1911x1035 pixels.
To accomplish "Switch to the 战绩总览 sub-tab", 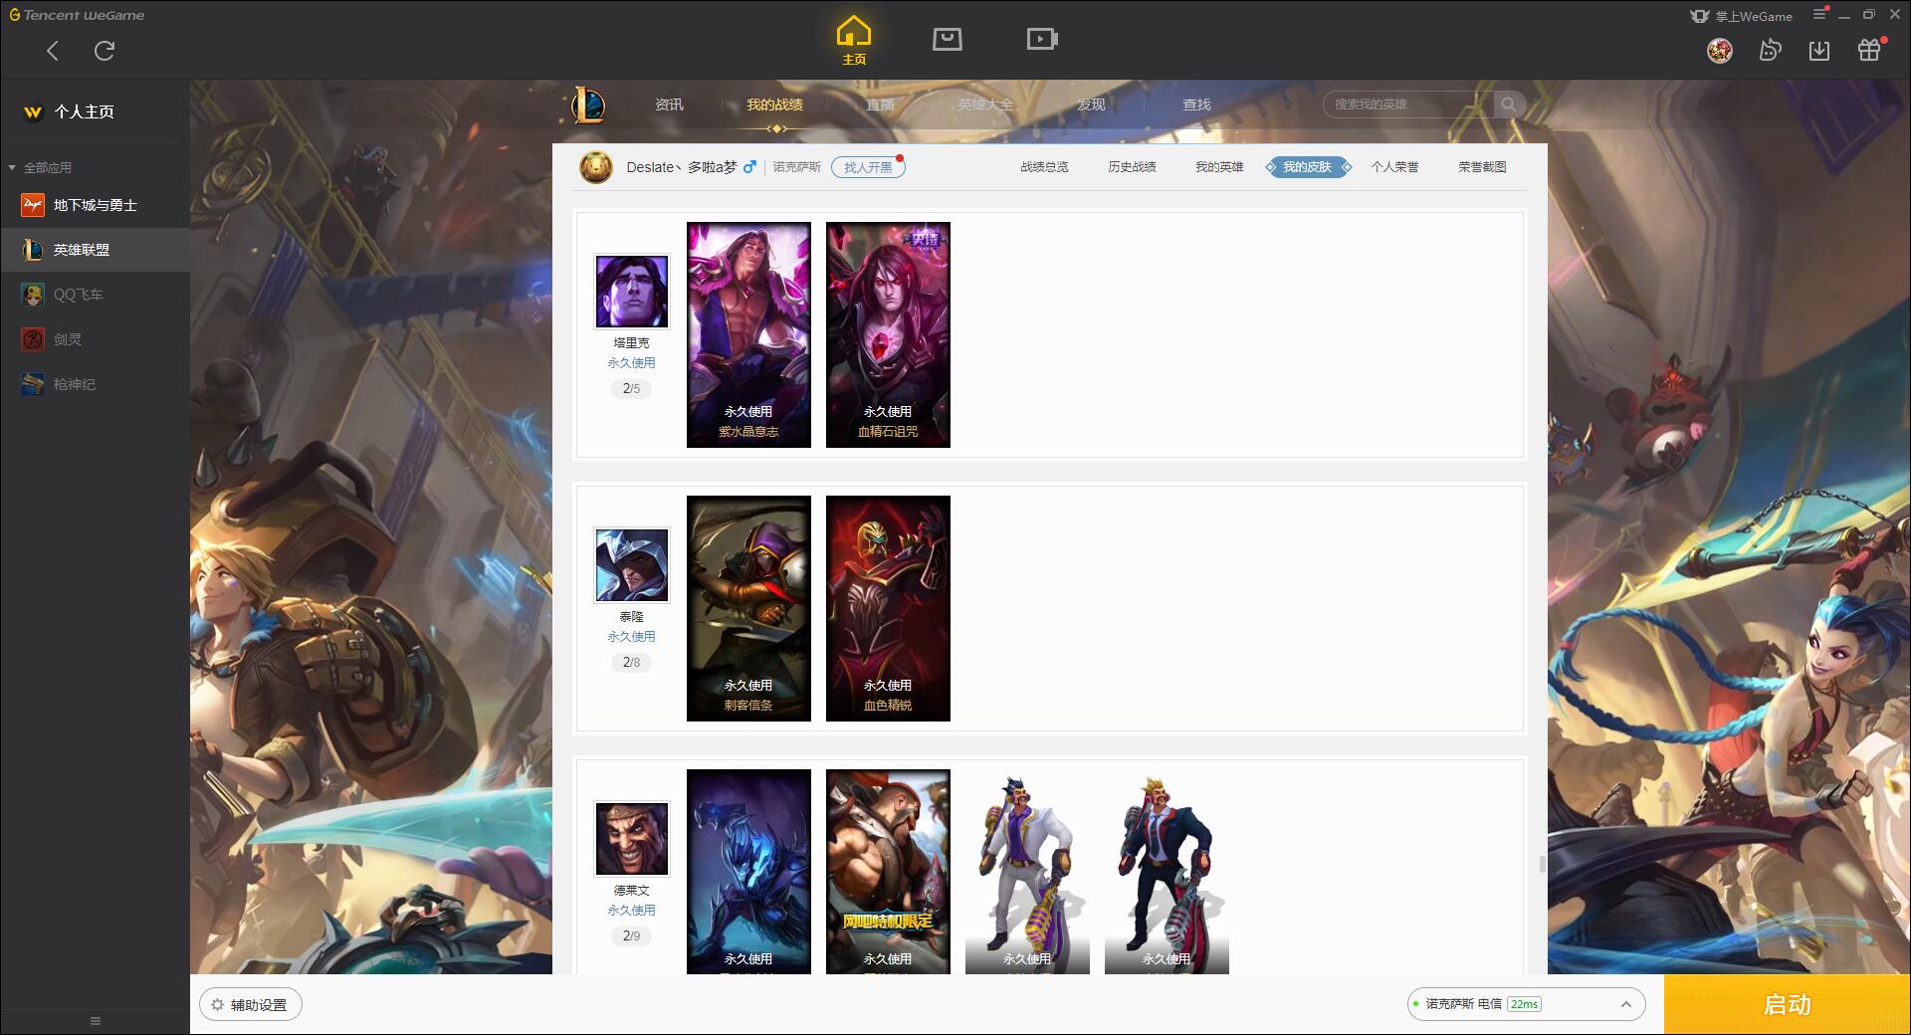I will tap(1044, 167).
